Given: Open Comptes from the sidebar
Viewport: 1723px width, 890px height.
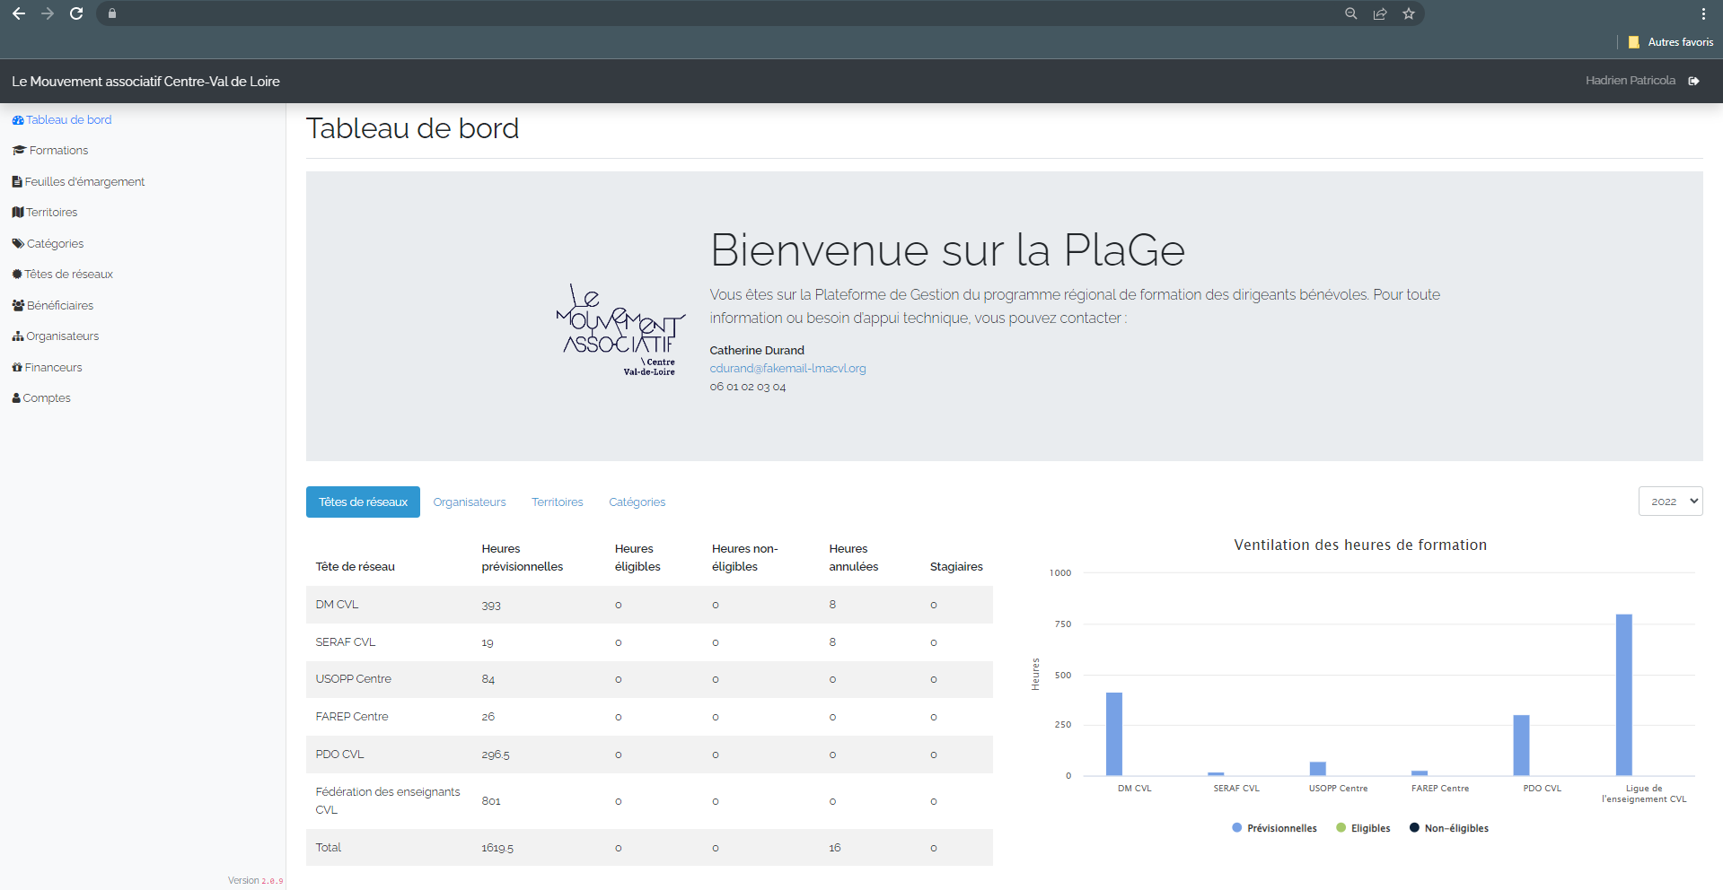Looking at the screenshot, I should [47, 397].
